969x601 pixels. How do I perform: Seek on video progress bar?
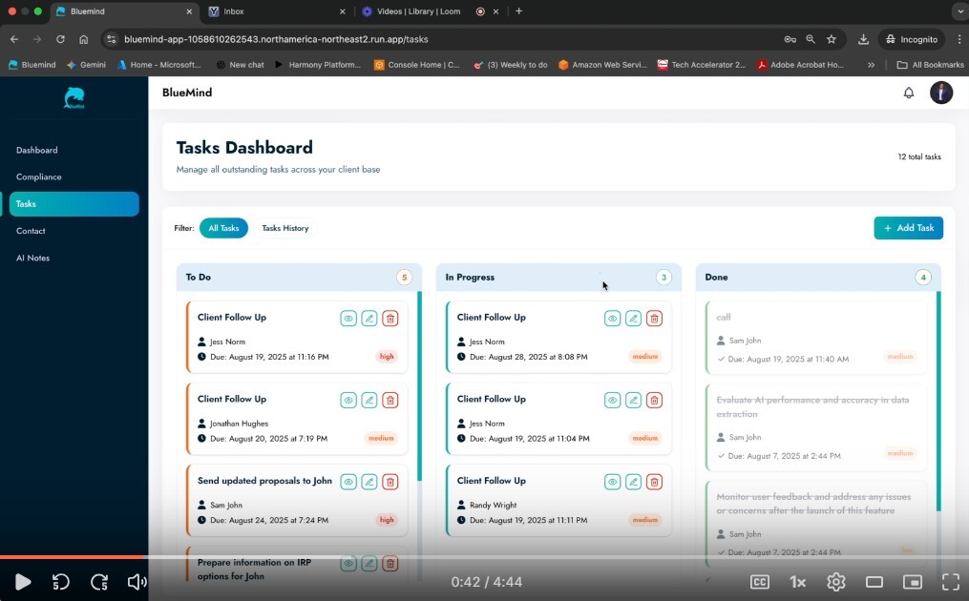click(485, 557)
